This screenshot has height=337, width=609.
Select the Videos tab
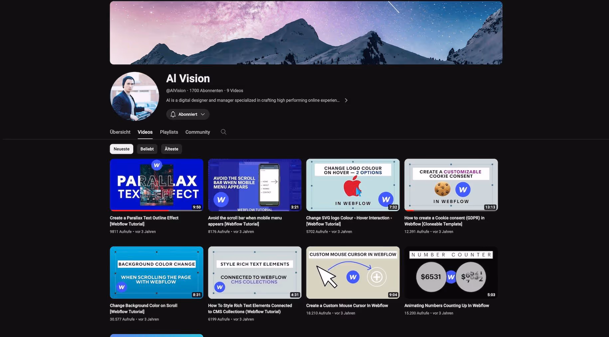click(x=145, y=132)
